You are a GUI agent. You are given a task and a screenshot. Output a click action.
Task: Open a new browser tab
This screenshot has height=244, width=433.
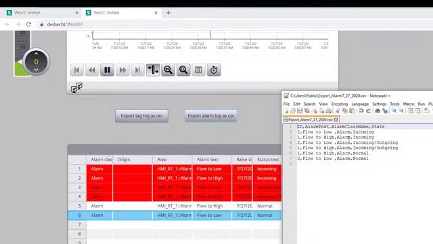(x=168, y=13)
